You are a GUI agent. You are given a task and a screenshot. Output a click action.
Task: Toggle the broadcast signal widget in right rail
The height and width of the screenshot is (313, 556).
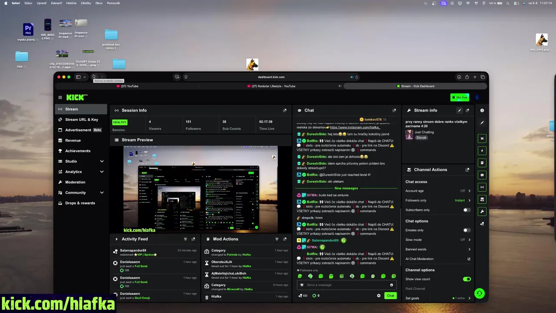(x=482, y=187)
